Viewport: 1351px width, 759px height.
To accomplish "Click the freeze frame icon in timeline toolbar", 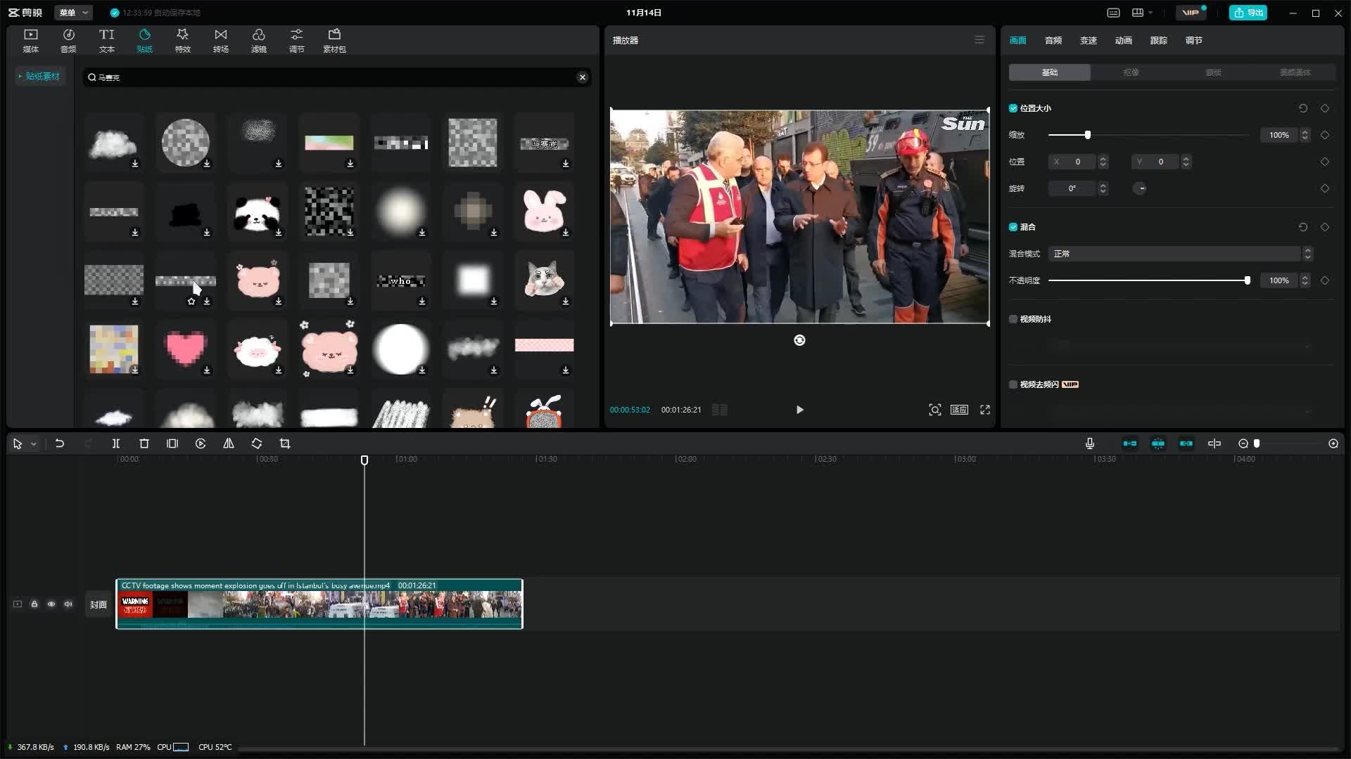I will (x=172, y=443).
